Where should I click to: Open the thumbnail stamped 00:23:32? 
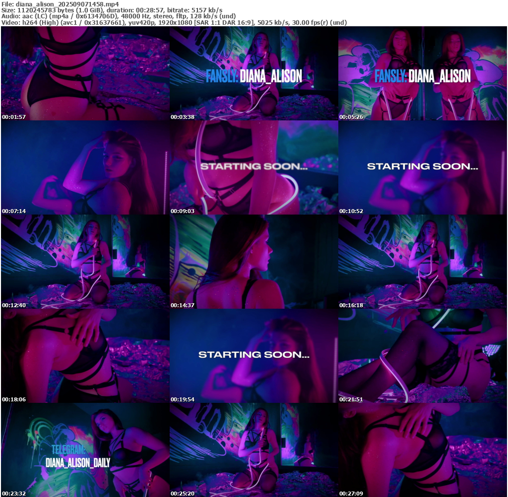(x=85, y=450)
